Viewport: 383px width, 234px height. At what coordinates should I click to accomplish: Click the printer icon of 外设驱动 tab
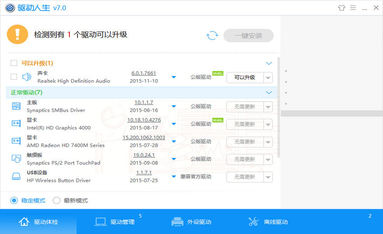coord(178,221)
